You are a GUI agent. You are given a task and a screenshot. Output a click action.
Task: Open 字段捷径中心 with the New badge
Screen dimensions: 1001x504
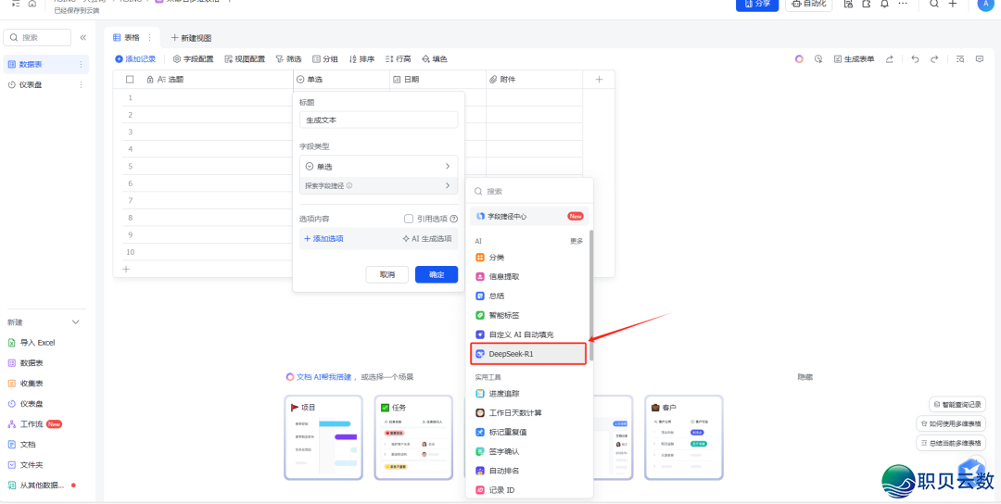529,216
